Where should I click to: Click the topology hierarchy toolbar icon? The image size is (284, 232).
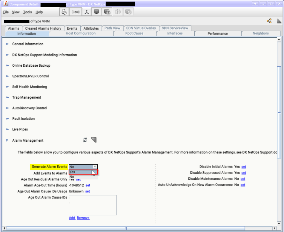[x=86, y=12]
